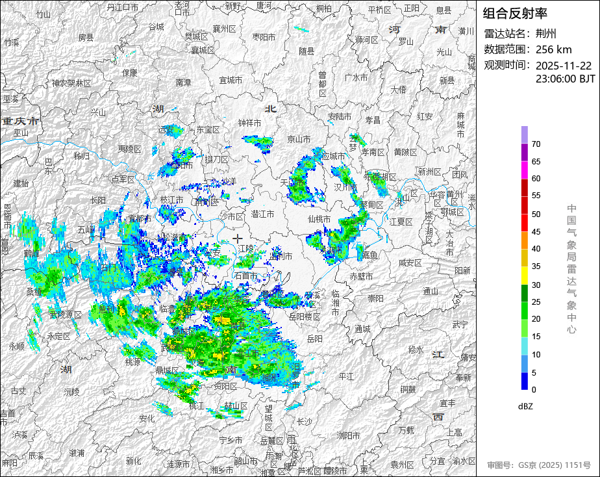The width and height of the screenshot is (600, 477).
Task: Click the 平江 map label
Action: point(346,376)
